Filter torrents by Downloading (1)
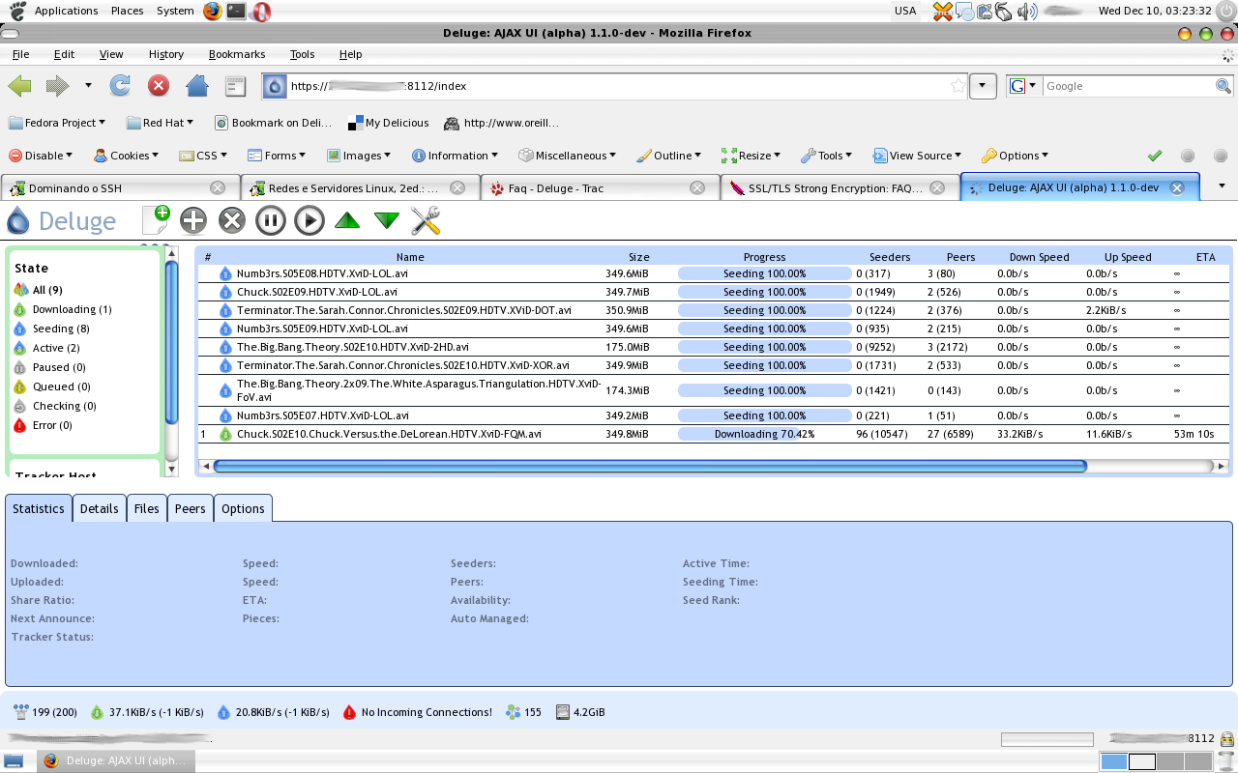1238x773 pixels. (x=63, y=309)
